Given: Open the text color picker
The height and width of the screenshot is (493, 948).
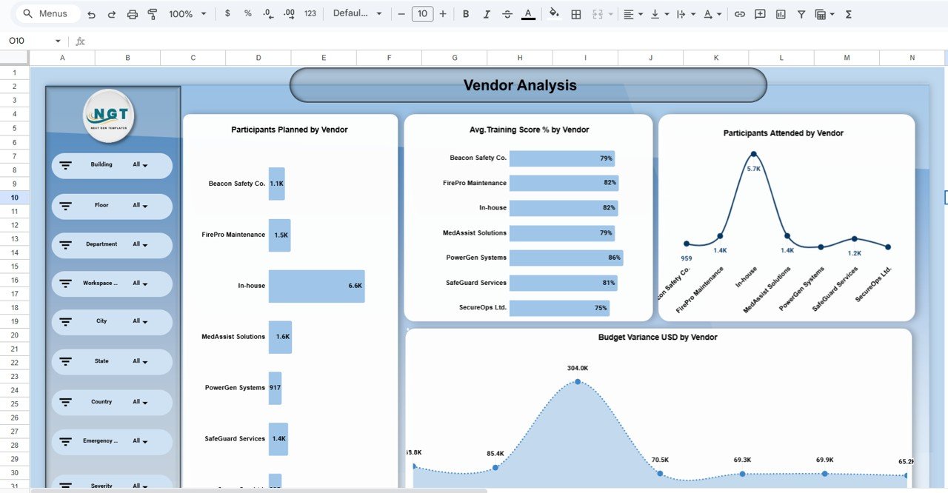Looking at the screenshot, I should tap(528, 13).
